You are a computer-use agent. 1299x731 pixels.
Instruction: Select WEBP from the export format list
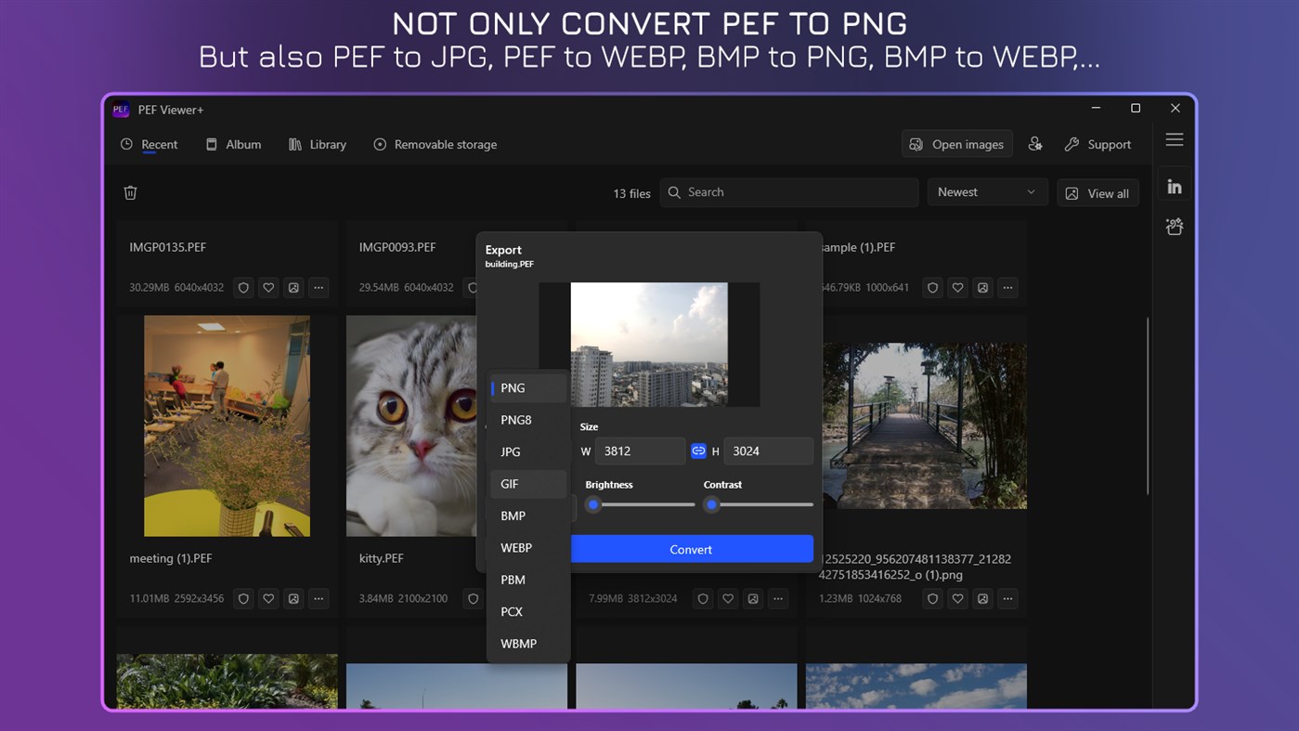tap(516, 547)
